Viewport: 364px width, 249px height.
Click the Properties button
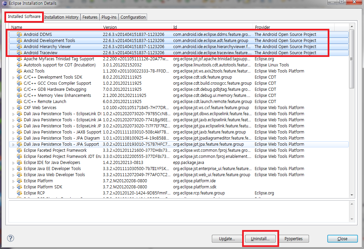[293, 238]
